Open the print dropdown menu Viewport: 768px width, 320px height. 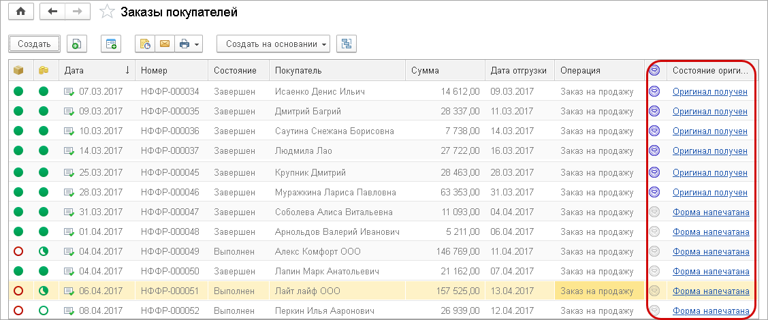tap(190, 44)
